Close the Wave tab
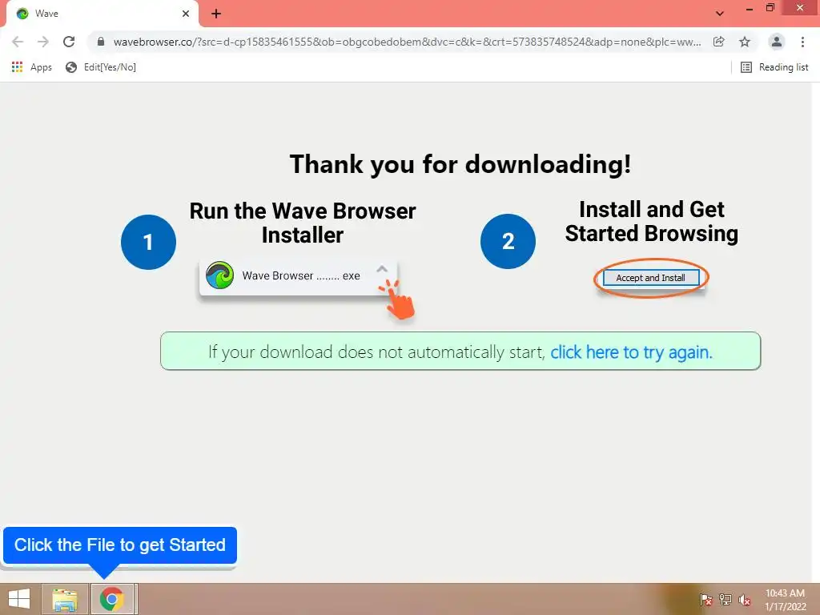820x615 pixels. 186,14
